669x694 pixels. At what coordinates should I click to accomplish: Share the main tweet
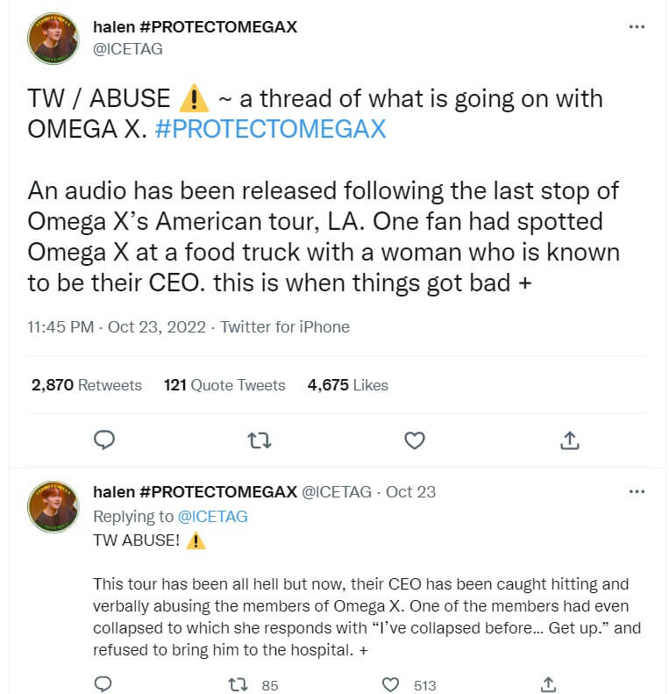pyautogui.click(x=568, y=439)
